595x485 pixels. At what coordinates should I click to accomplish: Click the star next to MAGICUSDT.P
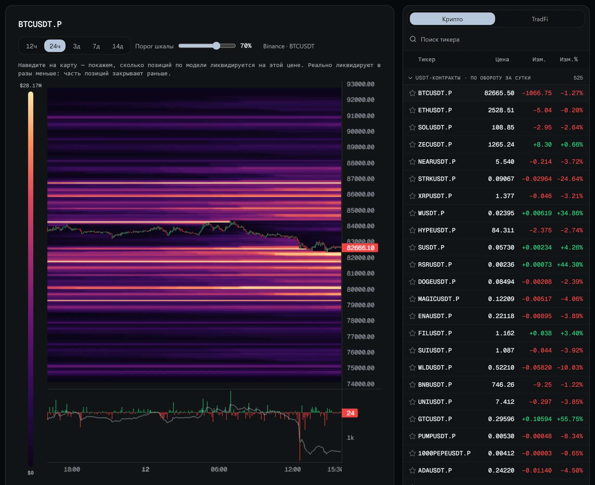412,299
